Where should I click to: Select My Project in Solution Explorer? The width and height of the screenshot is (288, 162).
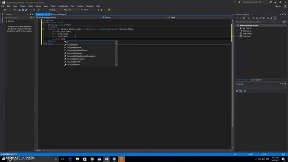point(247,28)
